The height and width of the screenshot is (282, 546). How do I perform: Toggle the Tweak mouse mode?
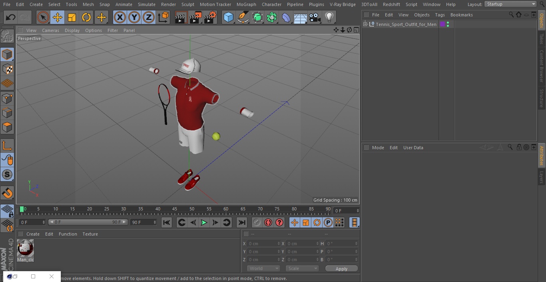coord(7,160)
